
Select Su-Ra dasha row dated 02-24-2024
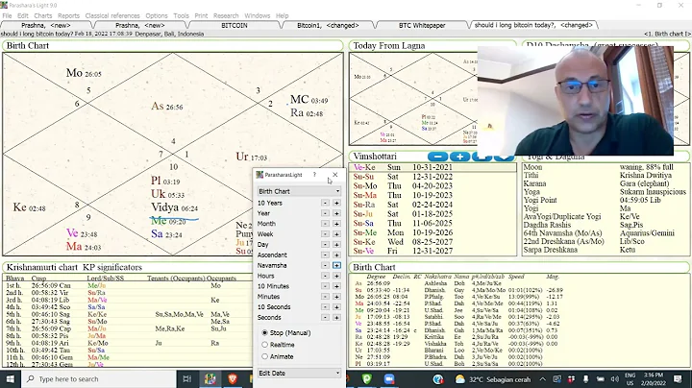pyautogui.click(x=432, y=205)
